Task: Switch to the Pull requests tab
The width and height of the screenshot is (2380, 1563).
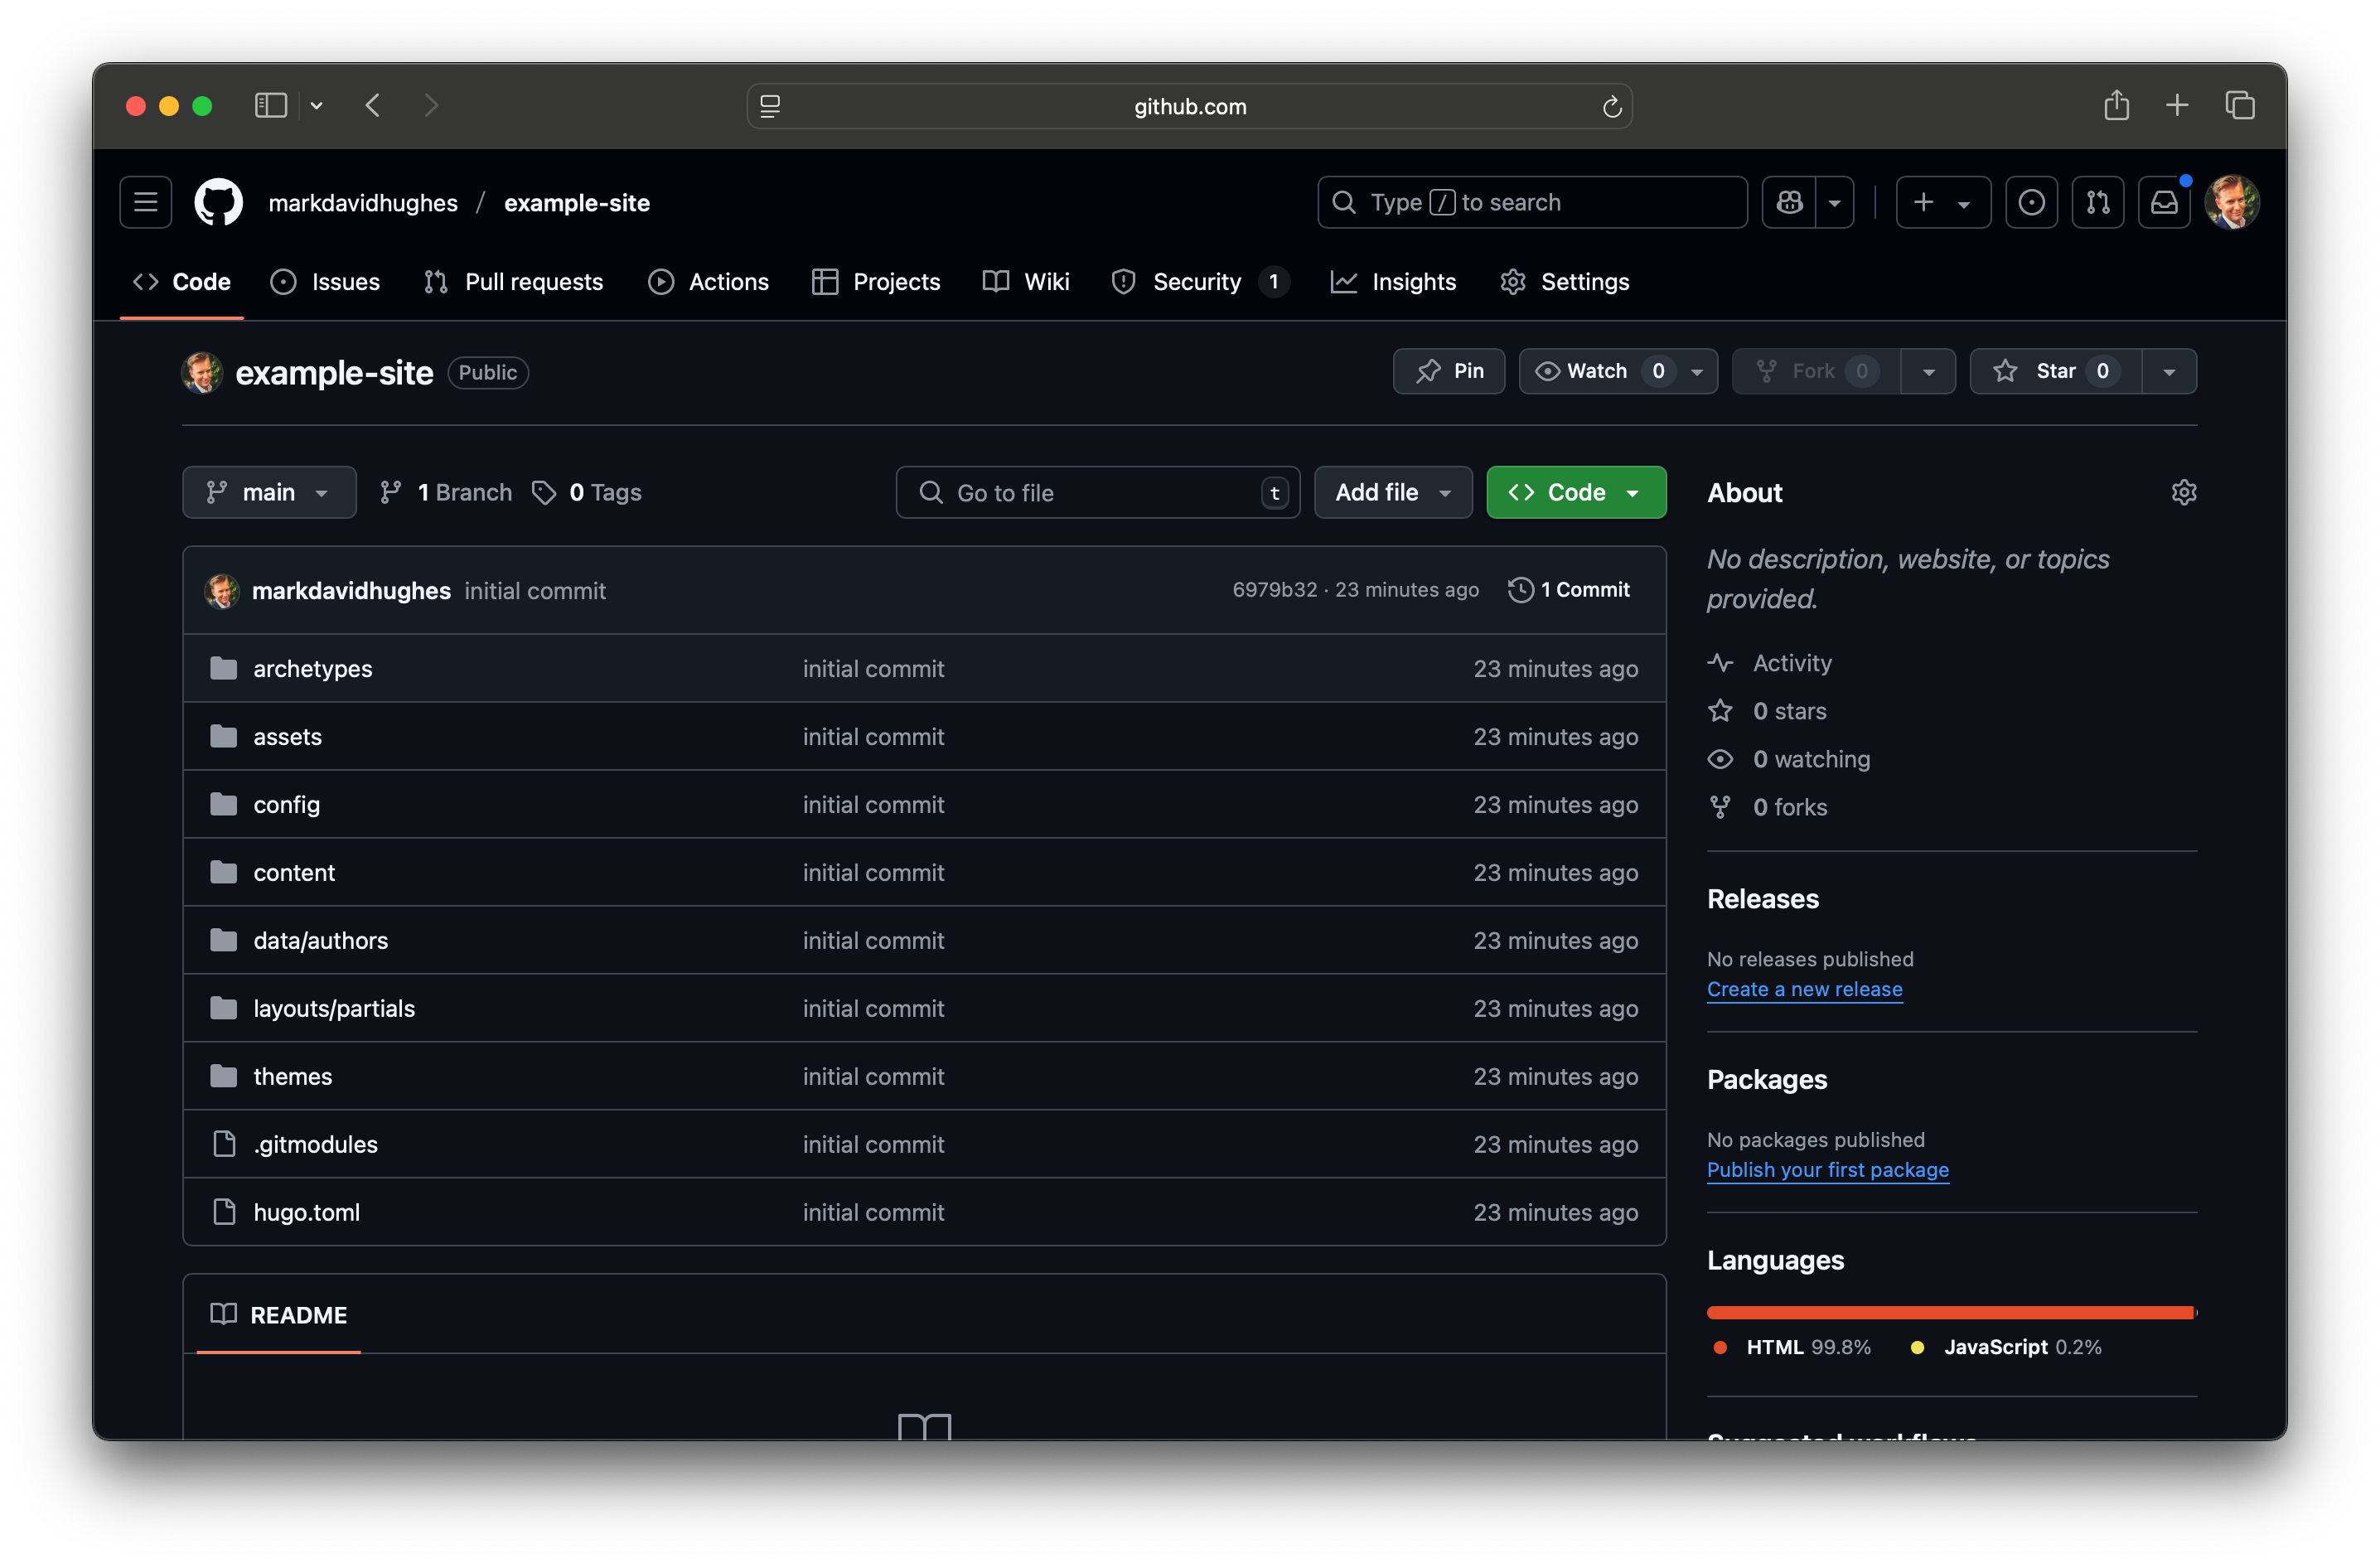Action: [x=514, y=282]
